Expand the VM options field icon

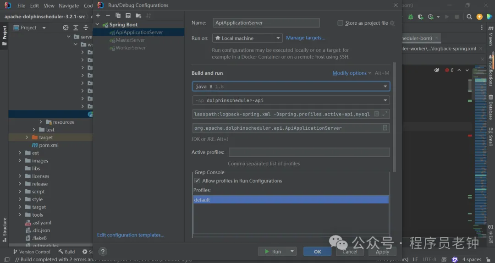pyautogui.click(x=385, y=114)
